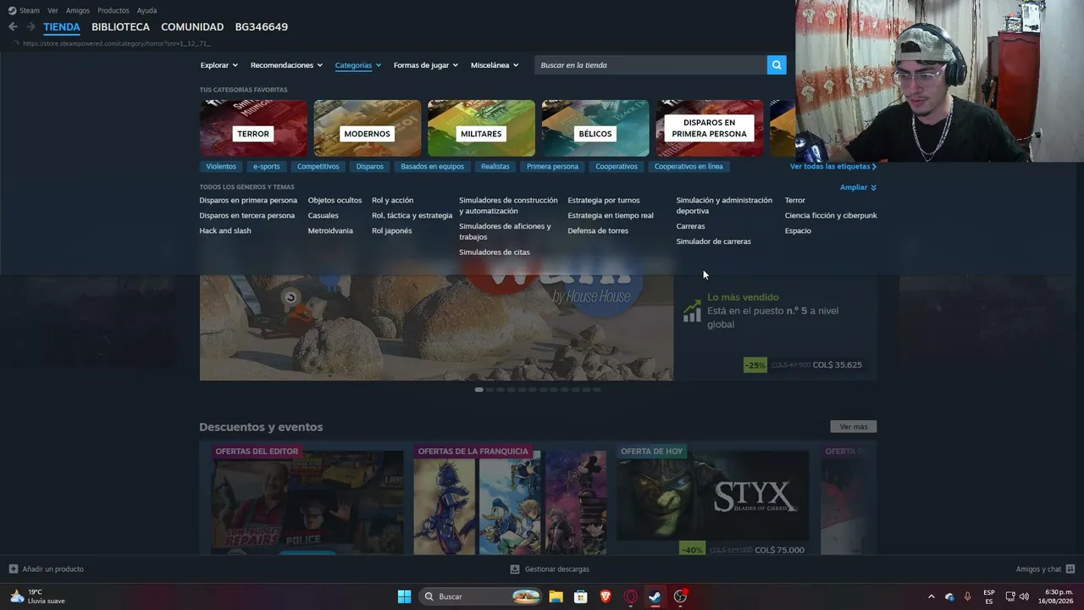Select the Basados en equipos tag
The width and height of the screenshot is (1084, 610).
433,166
